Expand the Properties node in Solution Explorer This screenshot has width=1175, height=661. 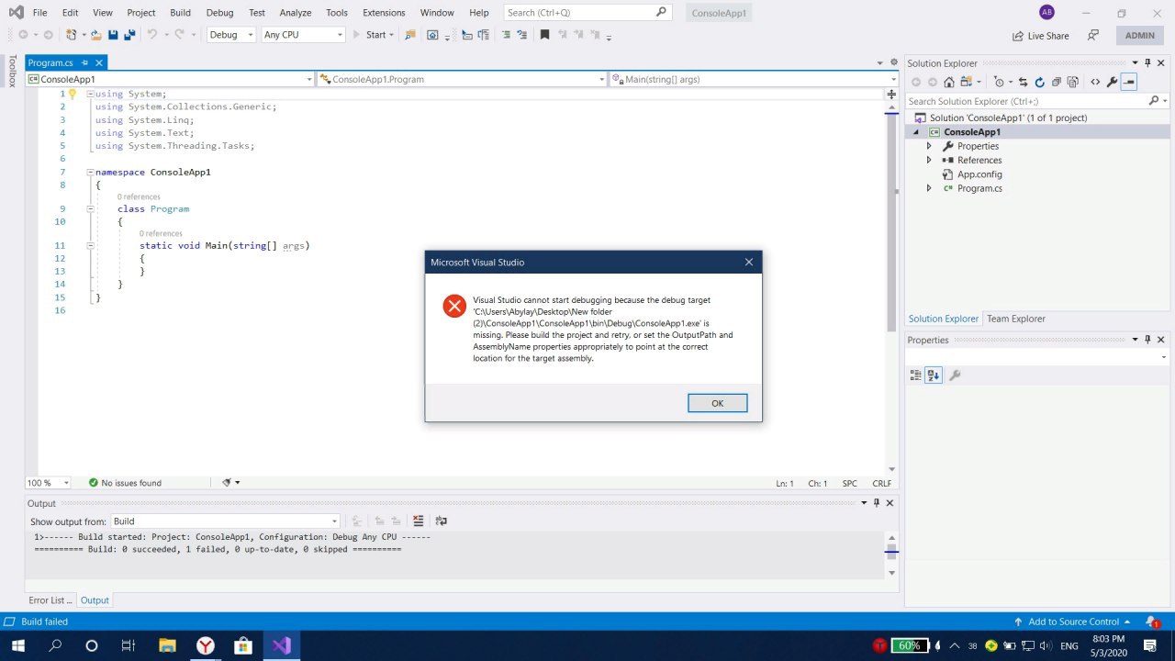(x=928, y=146)
